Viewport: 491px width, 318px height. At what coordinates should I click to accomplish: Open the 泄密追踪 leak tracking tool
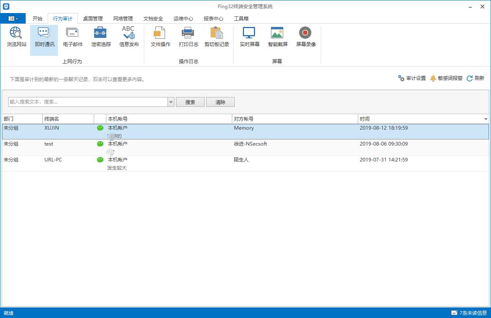pos(101,37)
